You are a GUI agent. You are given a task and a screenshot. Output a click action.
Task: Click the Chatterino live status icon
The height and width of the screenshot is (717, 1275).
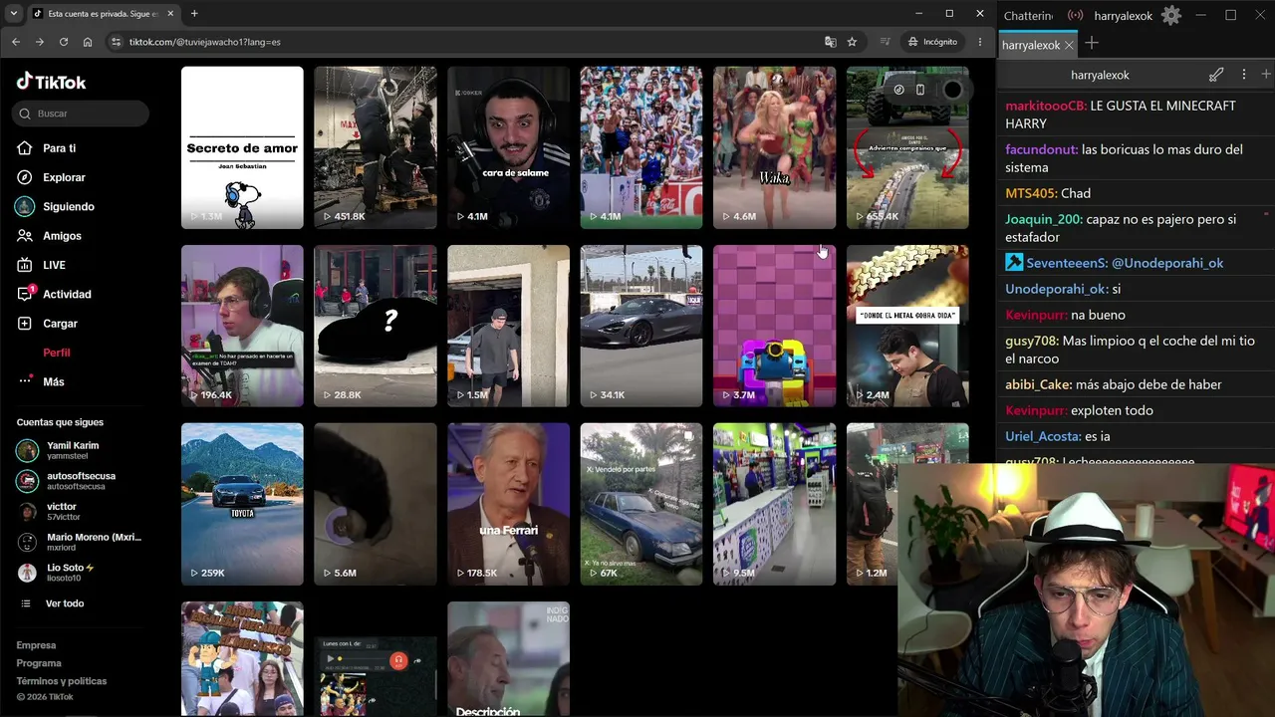pos(1076,16)
